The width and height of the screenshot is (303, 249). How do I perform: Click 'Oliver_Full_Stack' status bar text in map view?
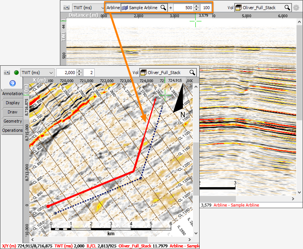click(135, 246)
